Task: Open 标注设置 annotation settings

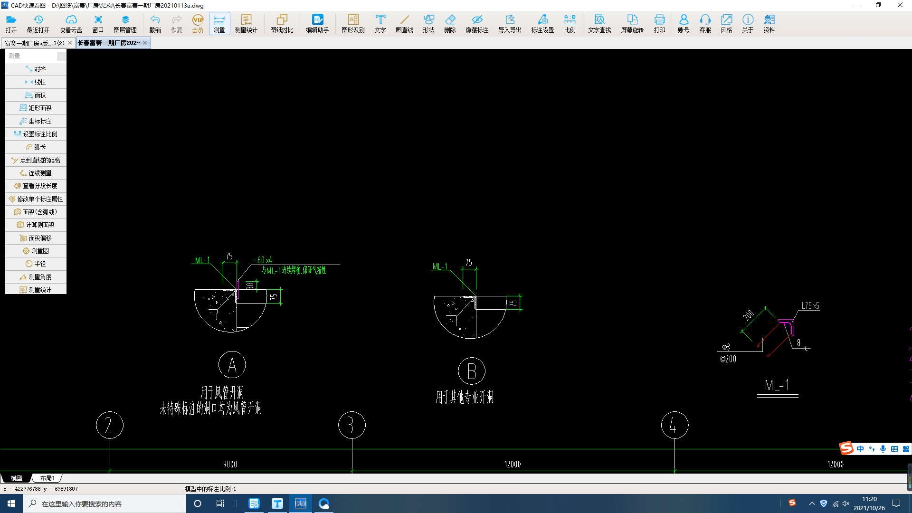Action: 542,24
